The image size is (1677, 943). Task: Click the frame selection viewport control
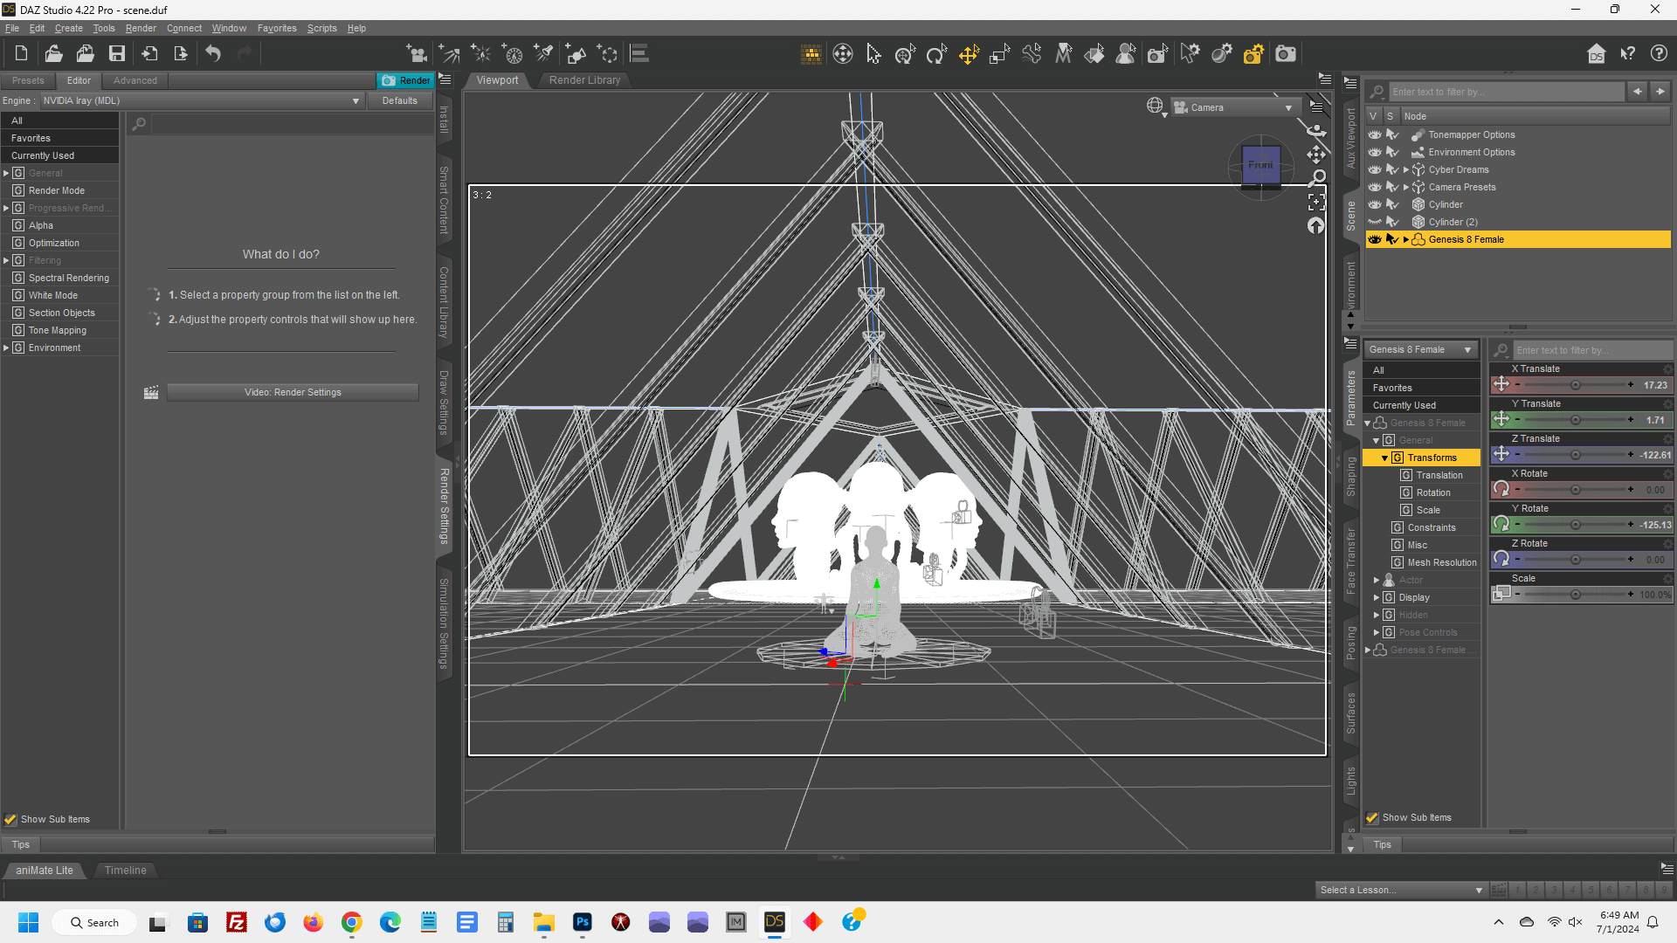pos(1316,202)
